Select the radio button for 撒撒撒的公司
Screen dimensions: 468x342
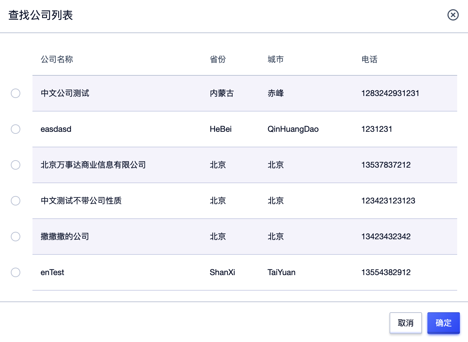click(x=15, y=237)
